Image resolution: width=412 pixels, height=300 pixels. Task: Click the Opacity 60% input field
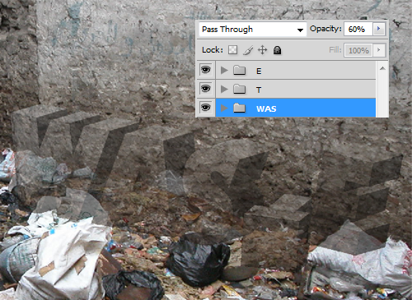[x=358, y=29]
